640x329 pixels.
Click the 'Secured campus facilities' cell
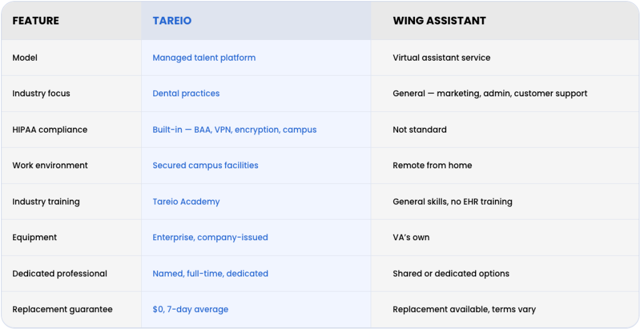coord(205,165)
